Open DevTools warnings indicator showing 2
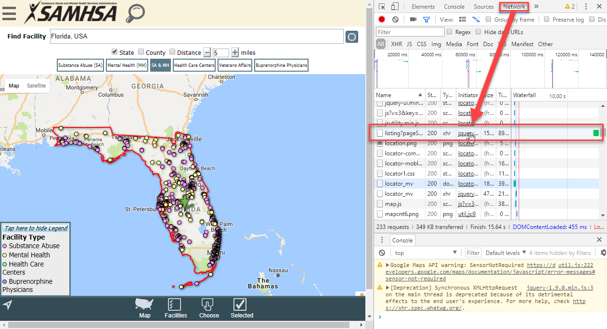 [x=569, y=7]
